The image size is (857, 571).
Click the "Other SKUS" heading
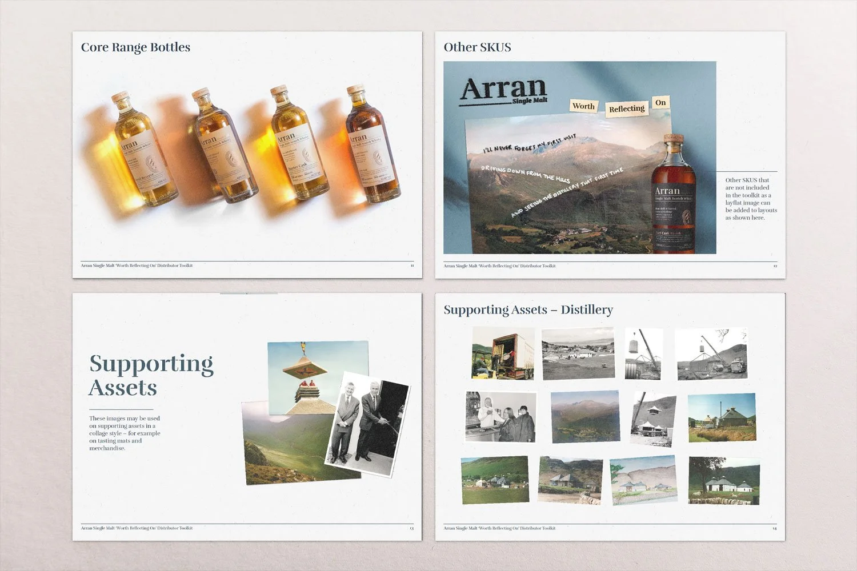coord(478,47)
